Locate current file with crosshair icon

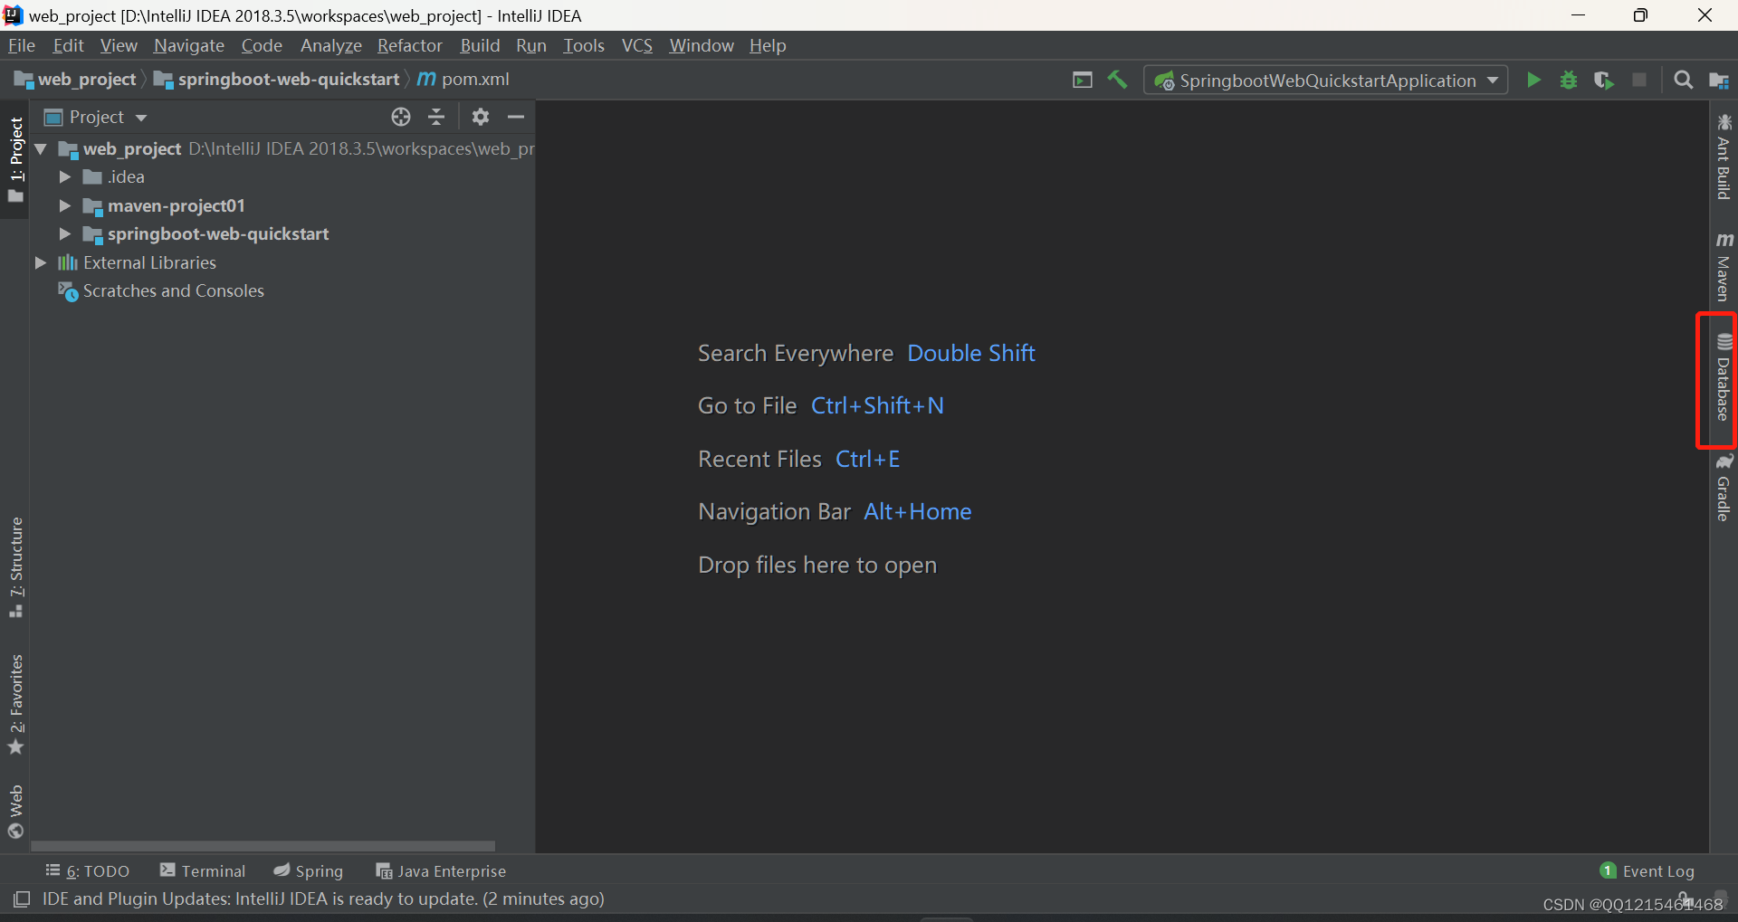pos(401,117)
